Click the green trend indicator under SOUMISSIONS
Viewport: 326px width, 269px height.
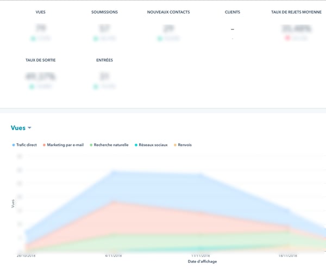96,39
